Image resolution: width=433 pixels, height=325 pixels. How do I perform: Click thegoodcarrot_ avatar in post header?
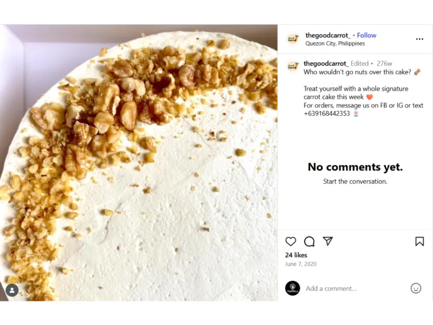point(293,39)
